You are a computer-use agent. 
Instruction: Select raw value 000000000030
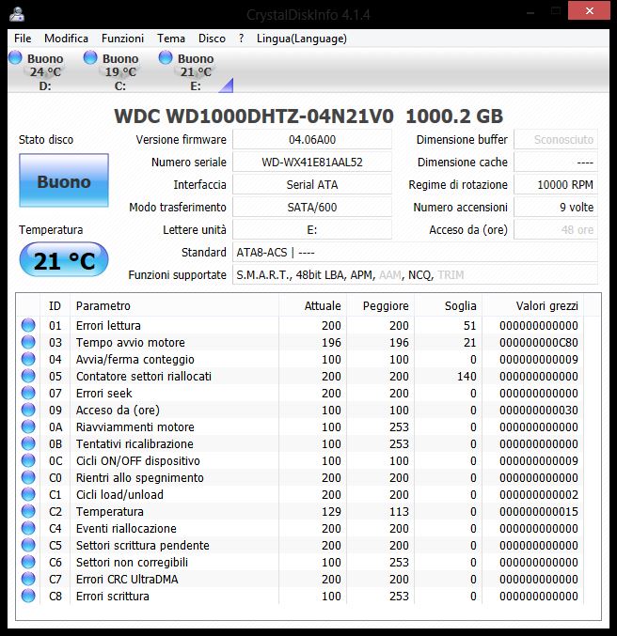[x=539, y=411]
